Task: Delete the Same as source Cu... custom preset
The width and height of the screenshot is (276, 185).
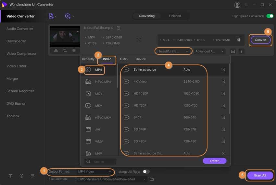Action: click(x=223, y=153)
